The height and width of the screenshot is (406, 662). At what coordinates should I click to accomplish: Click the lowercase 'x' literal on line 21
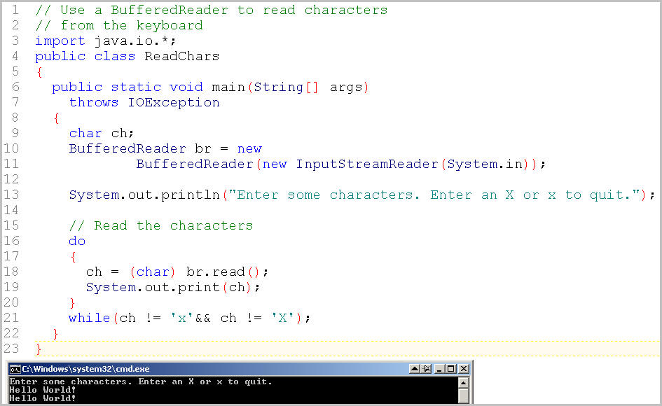click(182, 318)
